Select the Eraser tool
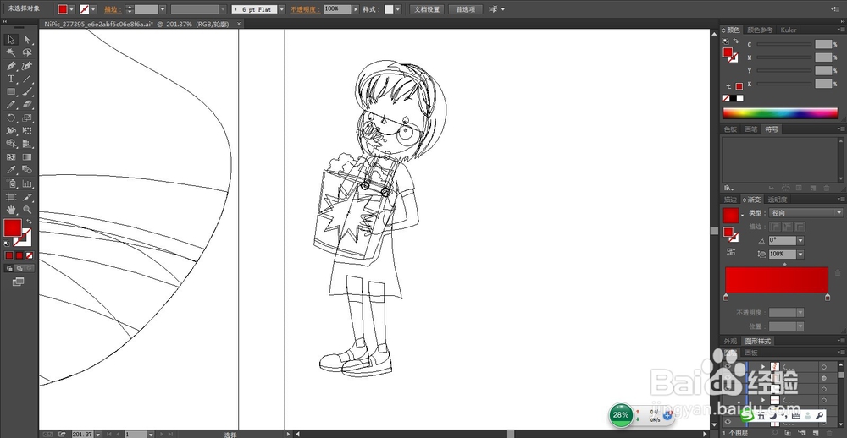Screen dimensions: 847x438 point(27,105)
